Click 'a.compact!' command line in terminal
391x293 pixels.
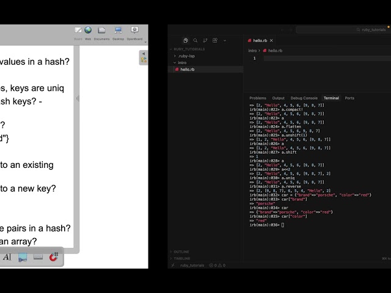click(276, 110)
